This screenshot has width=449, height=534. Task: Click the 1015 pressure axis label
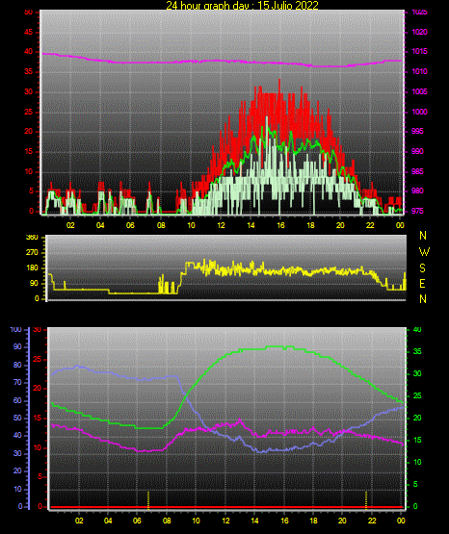(x=419, y=51)
